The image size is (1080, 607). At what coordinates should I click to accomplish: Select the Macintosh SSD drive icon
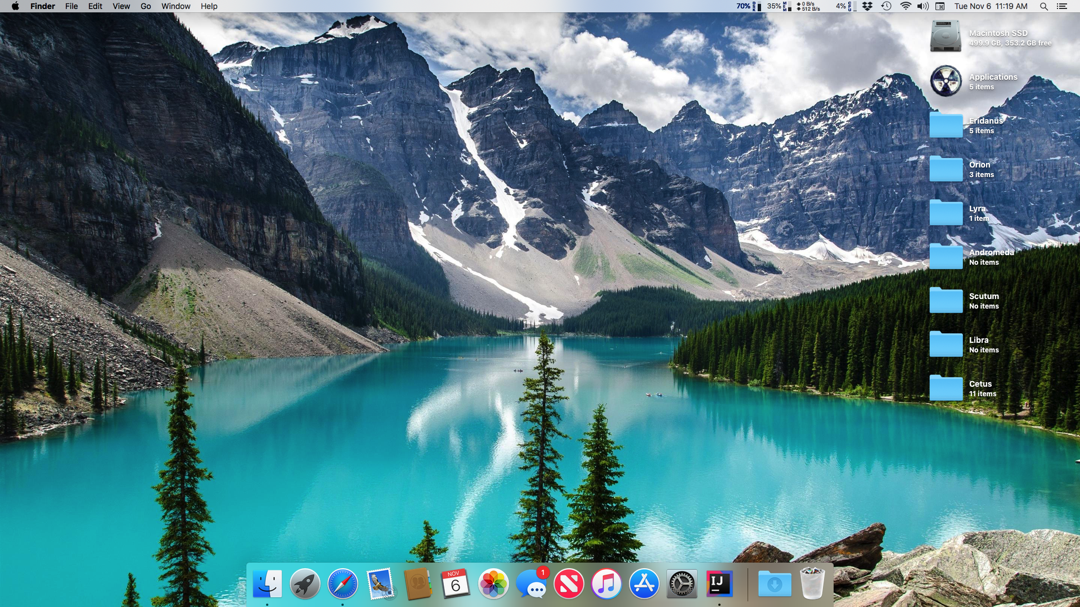point(946,36)
